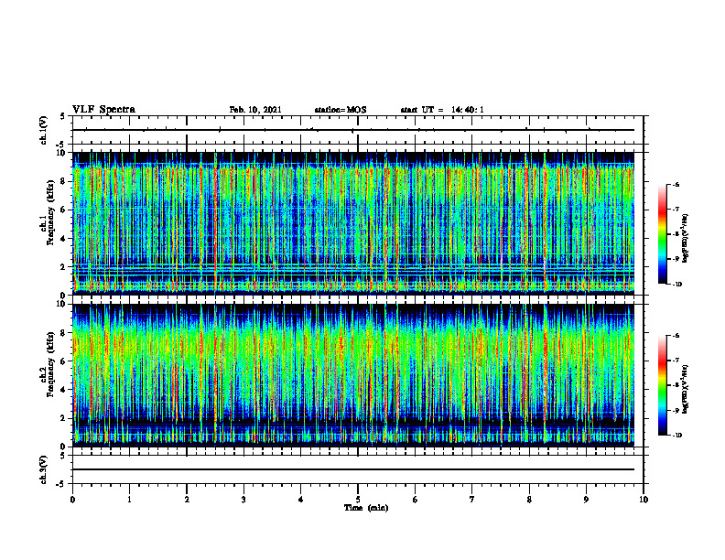
Task: Click the 'VLF Spectra' title text
Action: (103, 110)
